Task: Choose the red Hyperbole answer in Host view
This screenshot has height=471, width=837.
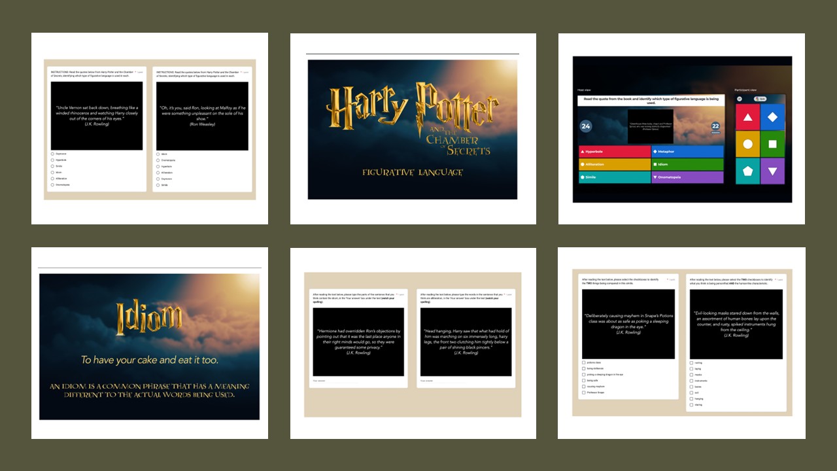Action: point(615,152)
